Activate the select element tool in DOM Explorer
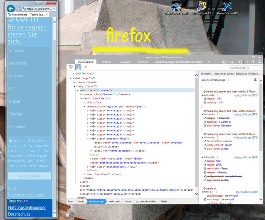This screenshot has height=220, width=265. pyautogui.click(x=71, y=67)
